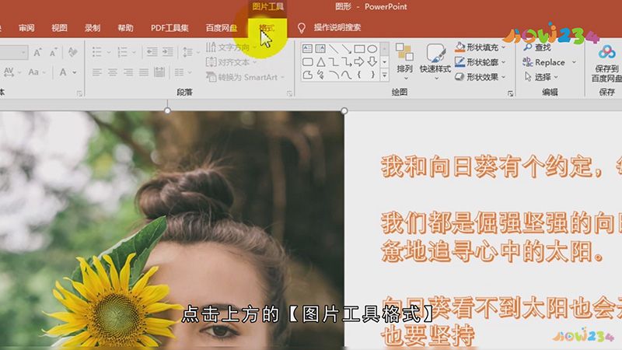Choose the straight line shape
This screenshot has height=350, width=622.
point(334,49)
